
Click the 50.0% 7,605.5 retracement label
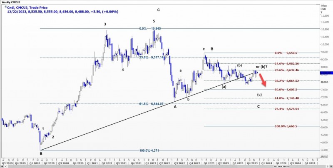pos(286,90)
